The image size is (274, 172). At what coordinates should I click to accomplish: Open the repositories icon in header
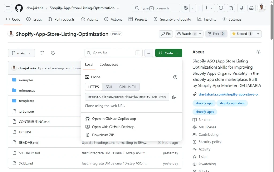coord(241,8)
